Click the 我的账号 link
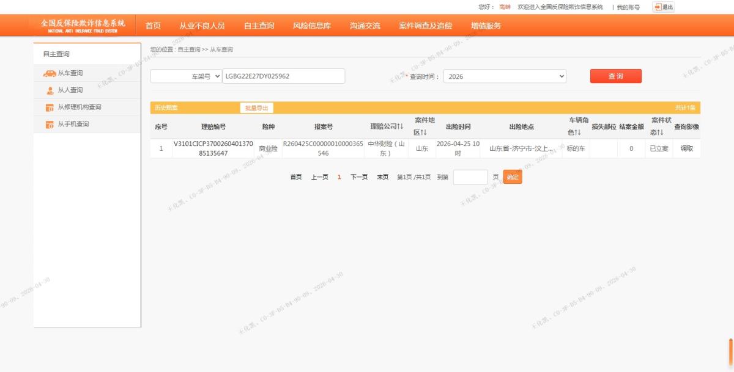Image resolution: width=734 pixels, height=372 pixels. coord(628,7)
